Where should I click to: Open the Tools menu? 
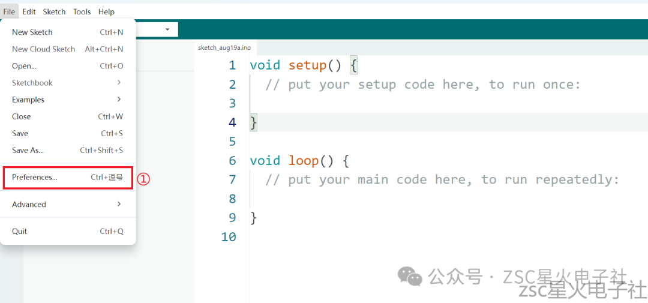click(x=82, y=11)
